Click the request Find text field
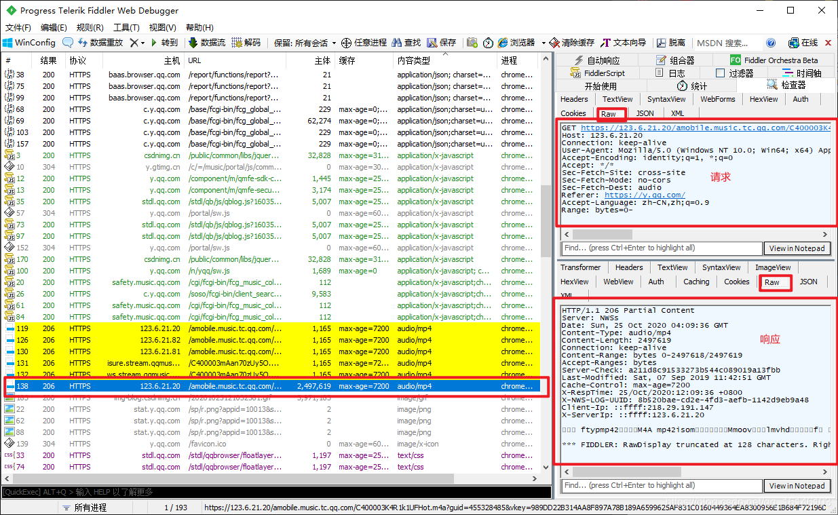Viewport: 838px width, 515px height. tap(662, 248)
